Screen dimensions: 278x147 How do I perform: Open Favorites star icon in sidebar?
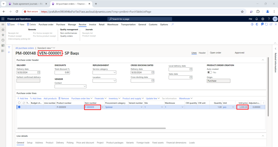(x=3, y=35)
